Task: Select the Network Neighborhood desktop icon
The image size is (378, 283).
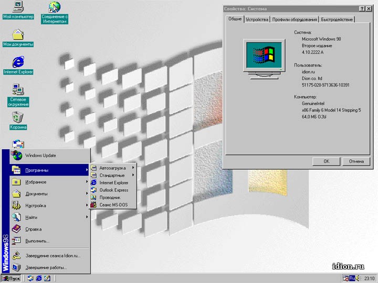Action: (x=18, y=95)
